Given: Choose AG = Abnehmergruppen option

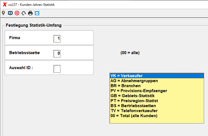Looking at the screenshot, I should pyautogui.click(x=157, y=81).
